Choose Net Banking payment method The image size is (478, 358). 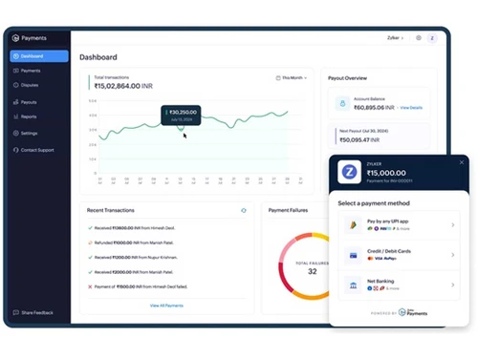(399, 284)
